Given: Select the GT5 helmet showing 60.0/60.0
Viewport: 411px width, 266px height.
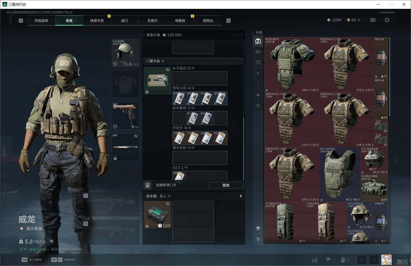Looking at the screenshot, I should 374,160.
